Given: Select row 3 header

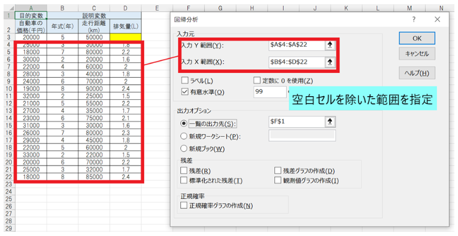Looking at the screenshot, I should [9, 37].
